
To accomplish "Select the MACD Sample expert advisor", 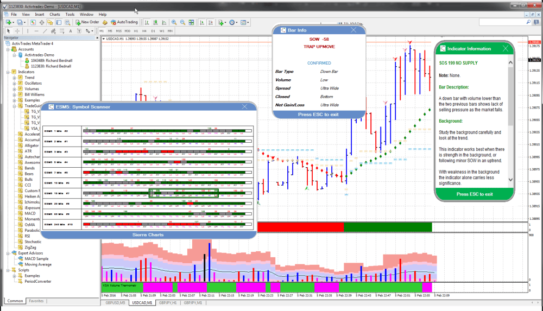I will click(36, 259).
